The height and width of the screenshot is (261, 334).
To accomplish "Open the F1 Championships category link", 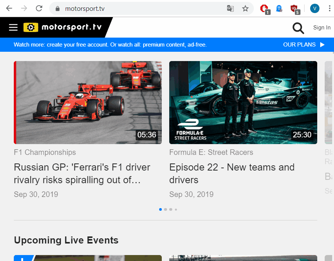I will [45, 152].
